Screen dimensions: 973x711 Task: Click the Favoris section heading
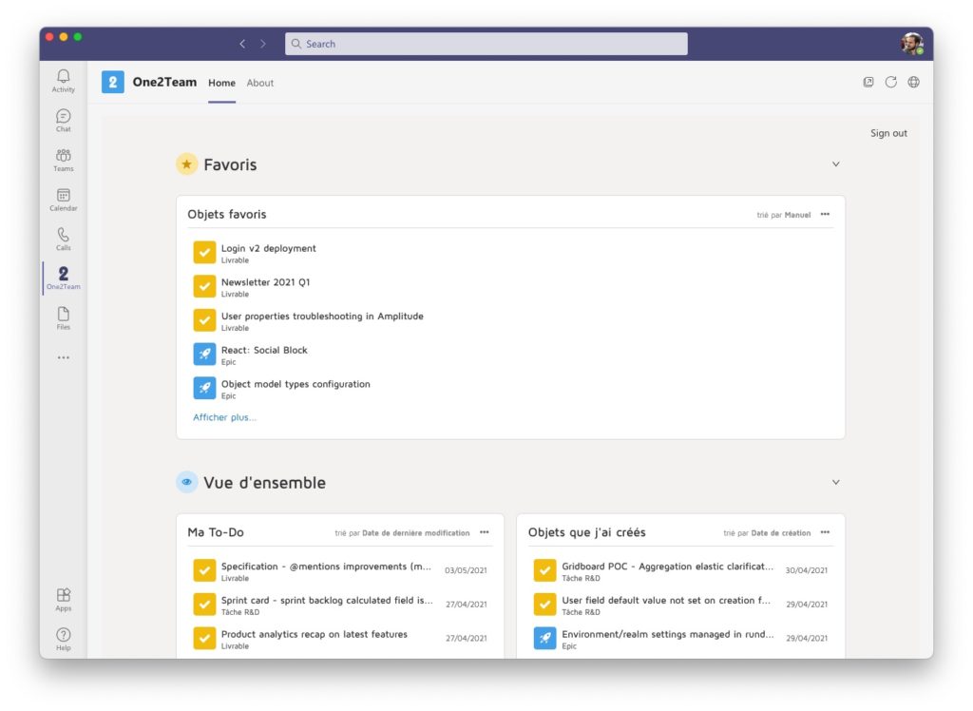[x=230, y=164]
